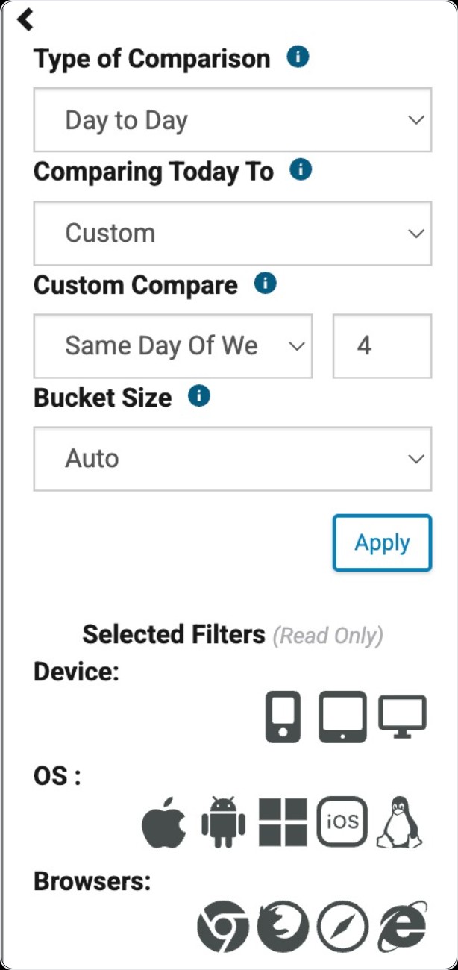The width and height of the screenshot is (458, 970).
Task: Open the Same Day Of Week dropdown
Action: (173, 346)
